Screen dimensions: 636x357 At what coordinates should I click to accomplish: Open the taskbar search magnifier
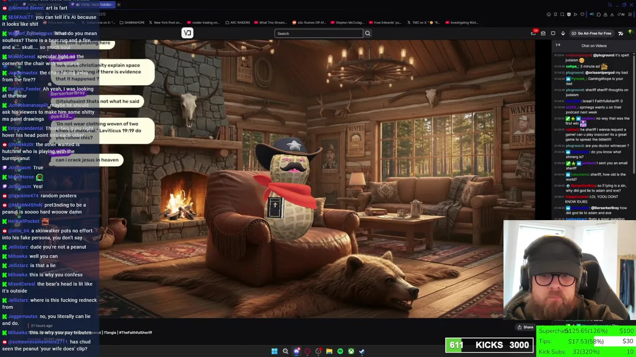(285, 351)
